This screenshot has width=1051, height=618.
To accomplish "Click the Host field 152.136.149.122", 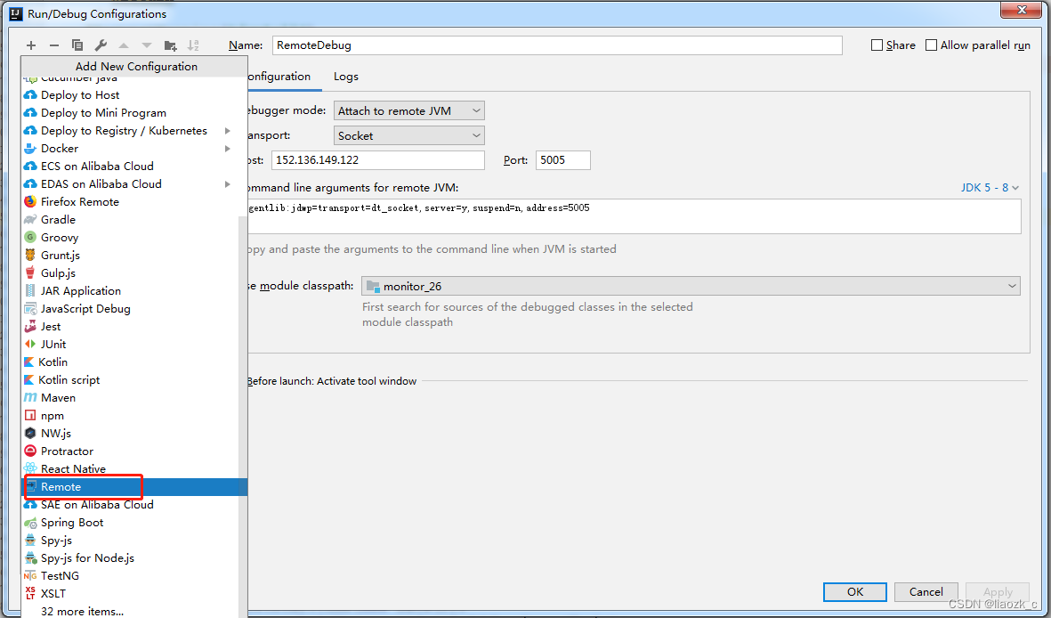I will [378, 160].
